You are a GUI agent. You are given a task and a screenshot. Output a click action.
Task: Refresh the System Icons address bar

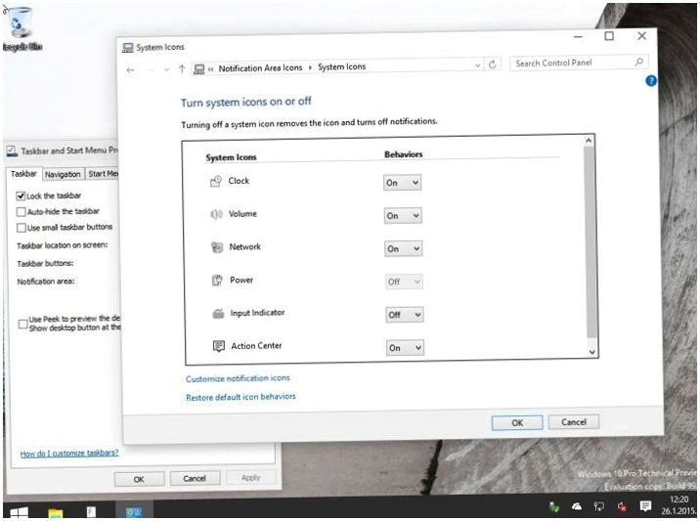pyautogui.click(x=493, y=65)
